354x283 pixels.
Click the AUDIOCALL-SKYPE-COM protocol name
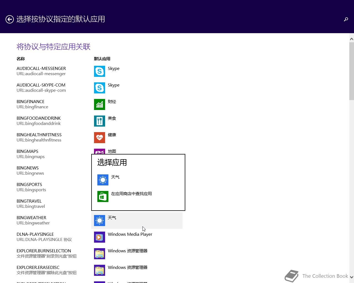pos(41,85)
